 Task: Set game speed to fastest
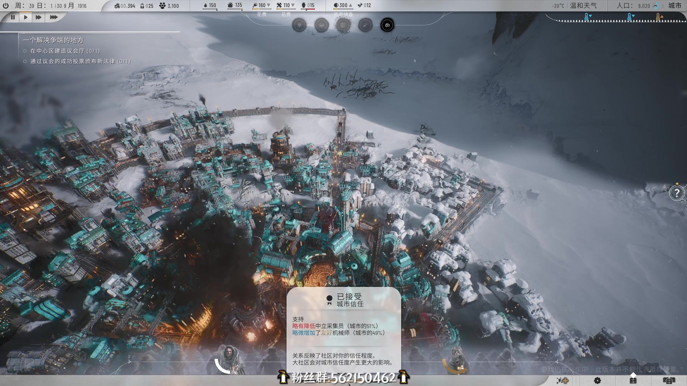(53, 17)
